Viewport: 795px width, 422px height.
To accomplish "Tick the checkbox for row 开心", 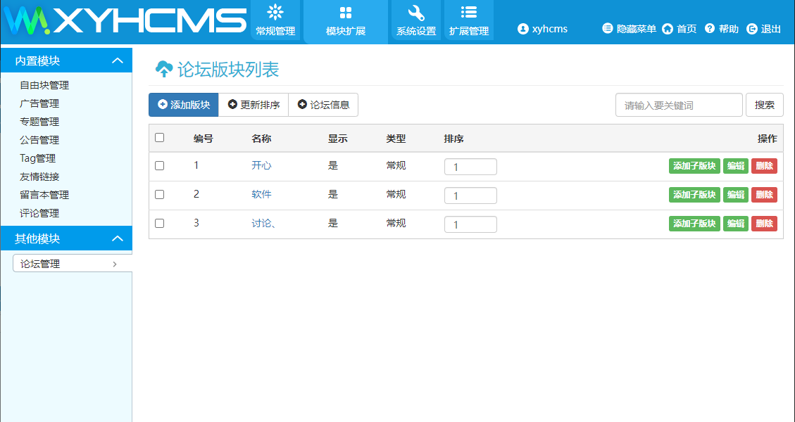I will pyautogui.click(x=159, y=166).
